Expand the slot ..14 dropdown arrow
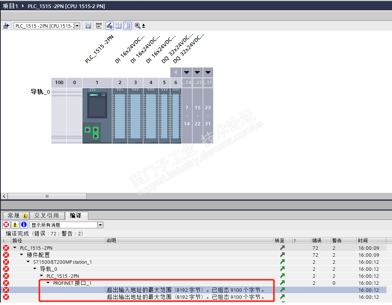The height and width of the screenshot is (305, 392). point(187,72)
